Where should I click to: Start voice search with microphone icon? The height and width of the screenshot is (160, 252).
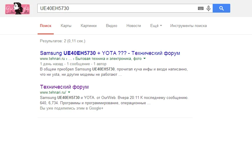[x=209, y=8]
